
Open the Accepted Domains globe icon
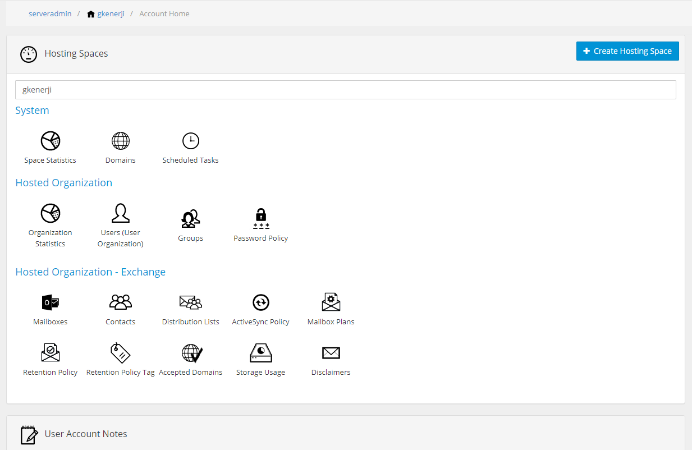pos(192,353)
